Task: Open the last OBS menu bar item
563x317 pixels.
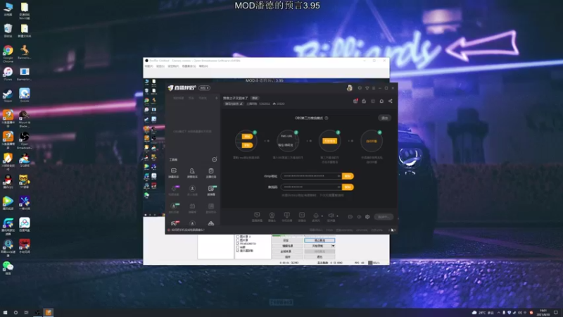Action: [x=203, y=66]
